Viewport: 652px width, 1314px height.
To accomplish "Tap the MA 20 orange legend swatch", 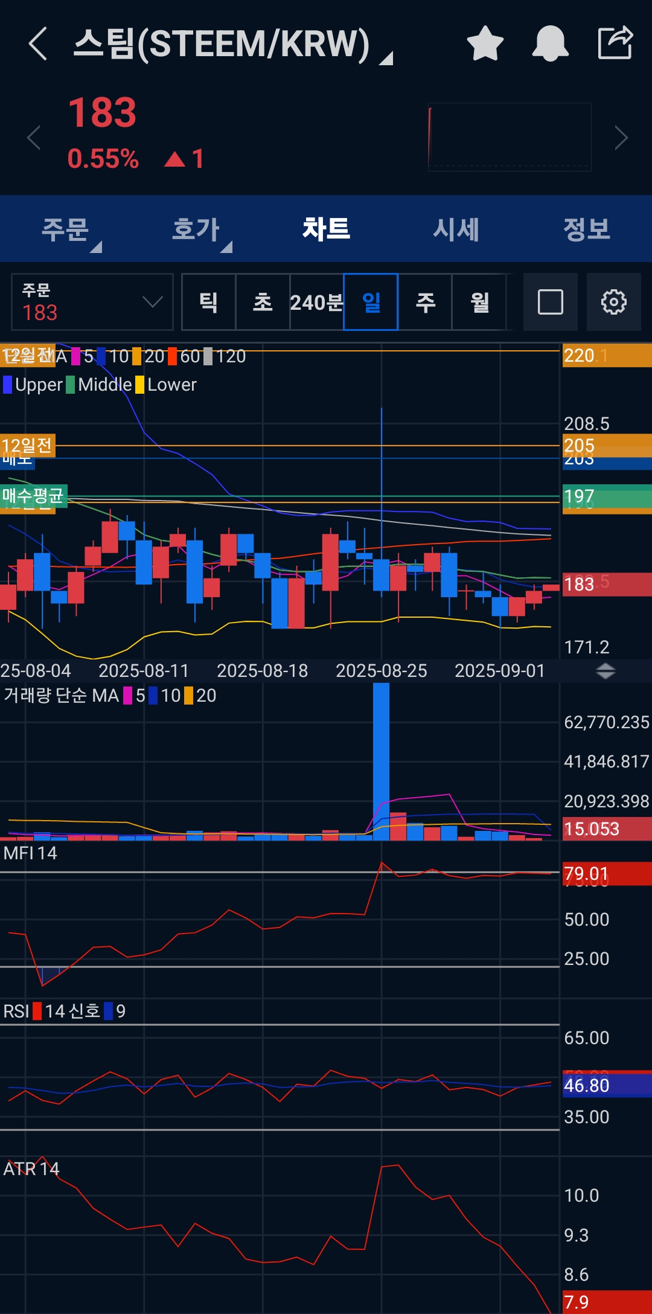I will (x=137, y=356).
